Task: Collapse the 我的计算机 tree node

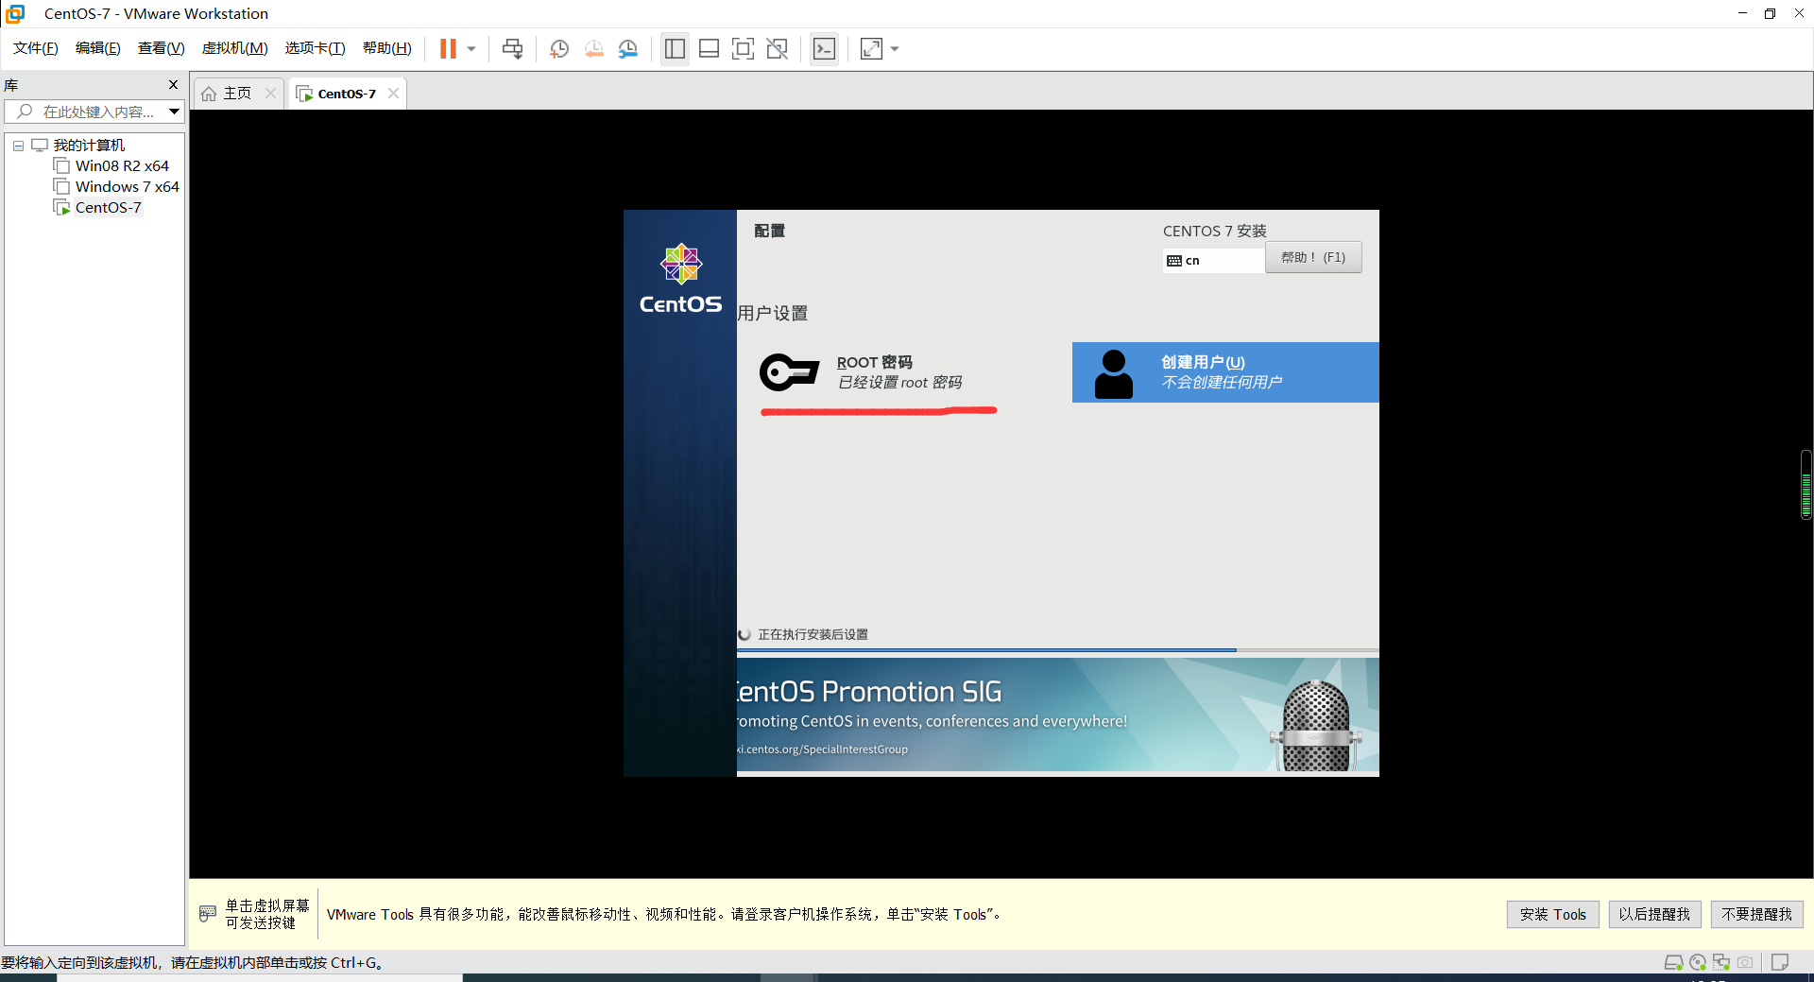Action: tap(18, 145)
